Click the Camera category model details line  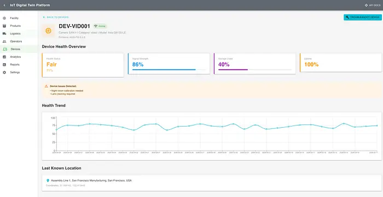[x=92, y=33]
